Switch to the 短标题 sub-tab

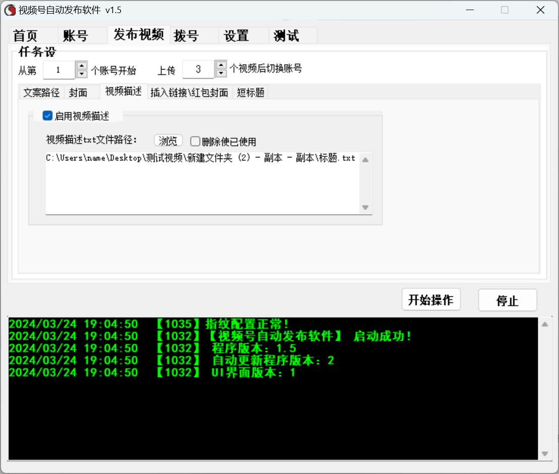point(250,93)
